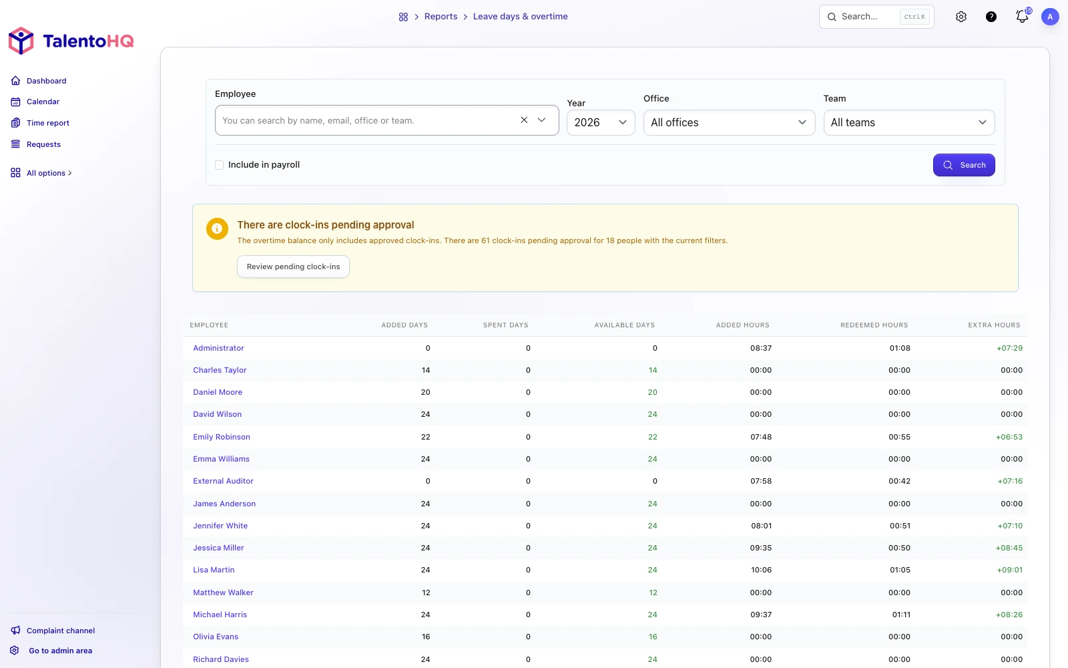Open Jennifer White employee link

(220, 526)
